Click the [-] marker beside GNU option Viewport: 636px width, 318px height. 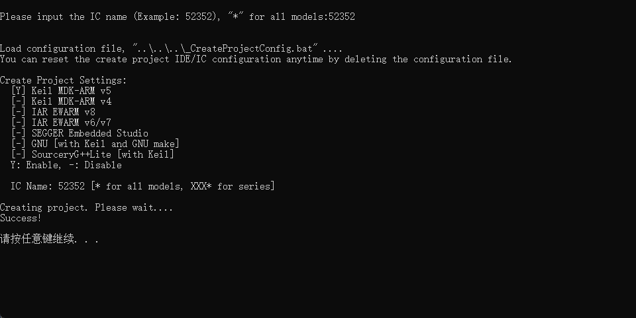(18, 144)
